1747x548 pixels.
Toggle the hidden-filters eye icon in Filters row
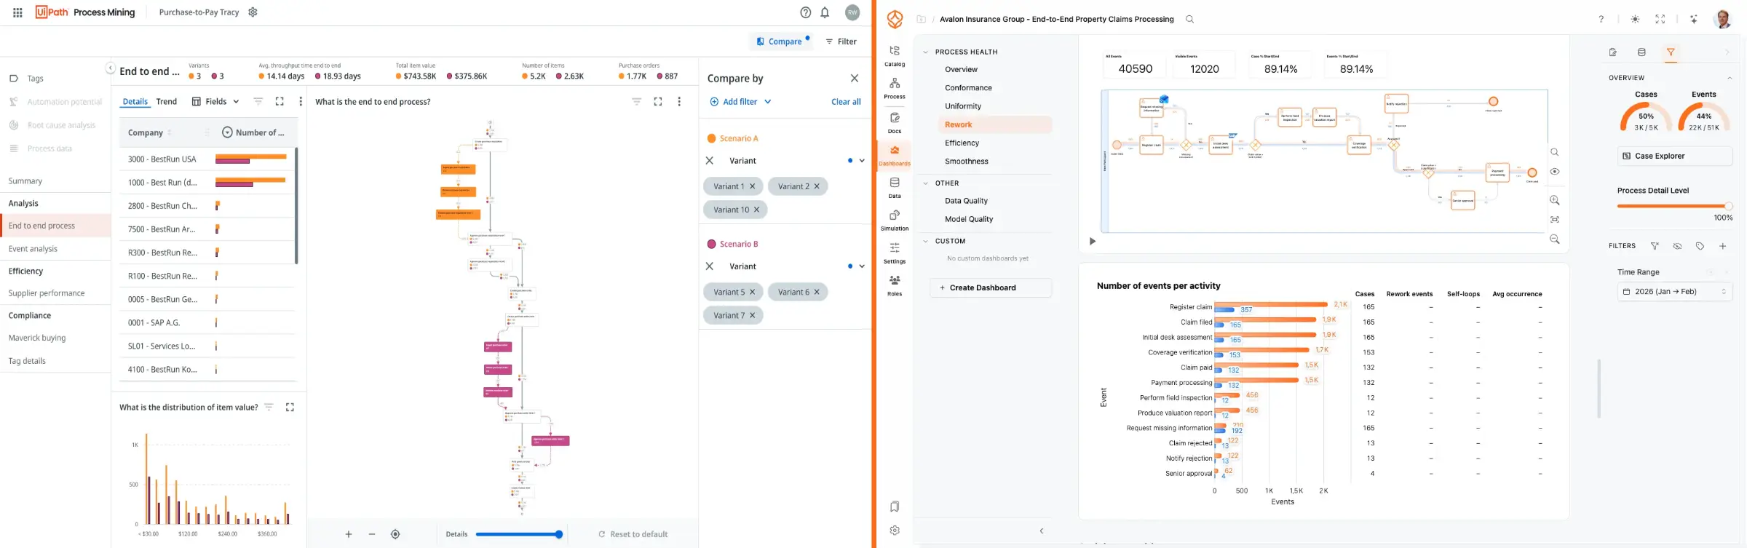(1677, 246)
